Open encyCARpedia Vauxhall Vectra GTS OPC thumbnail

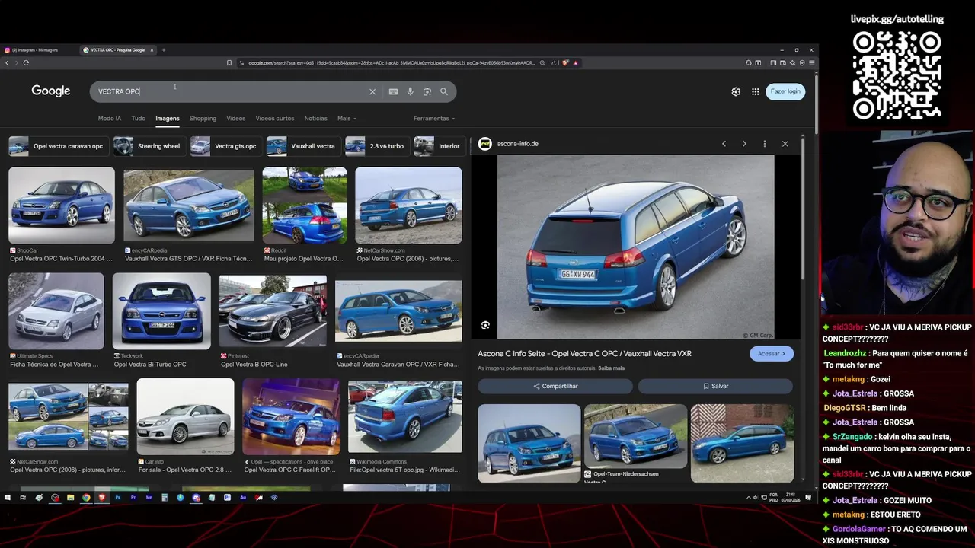pyautogui.click(x=189, y=205)
